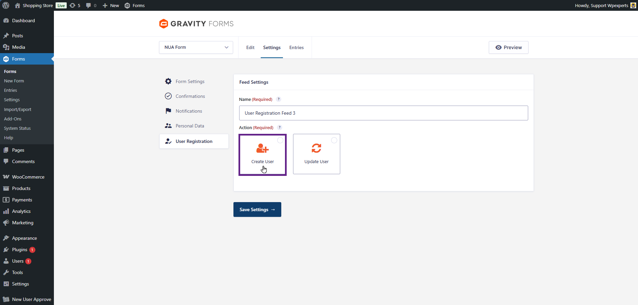Open Personal Data settings section
Image resolution: width=638 pixels, height=305 pixels.
click(190, 126)
